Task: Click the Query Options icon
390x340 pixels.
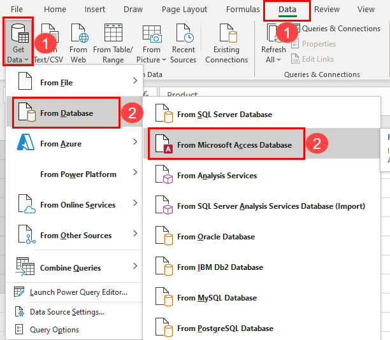Action: (x=19, y=329)
